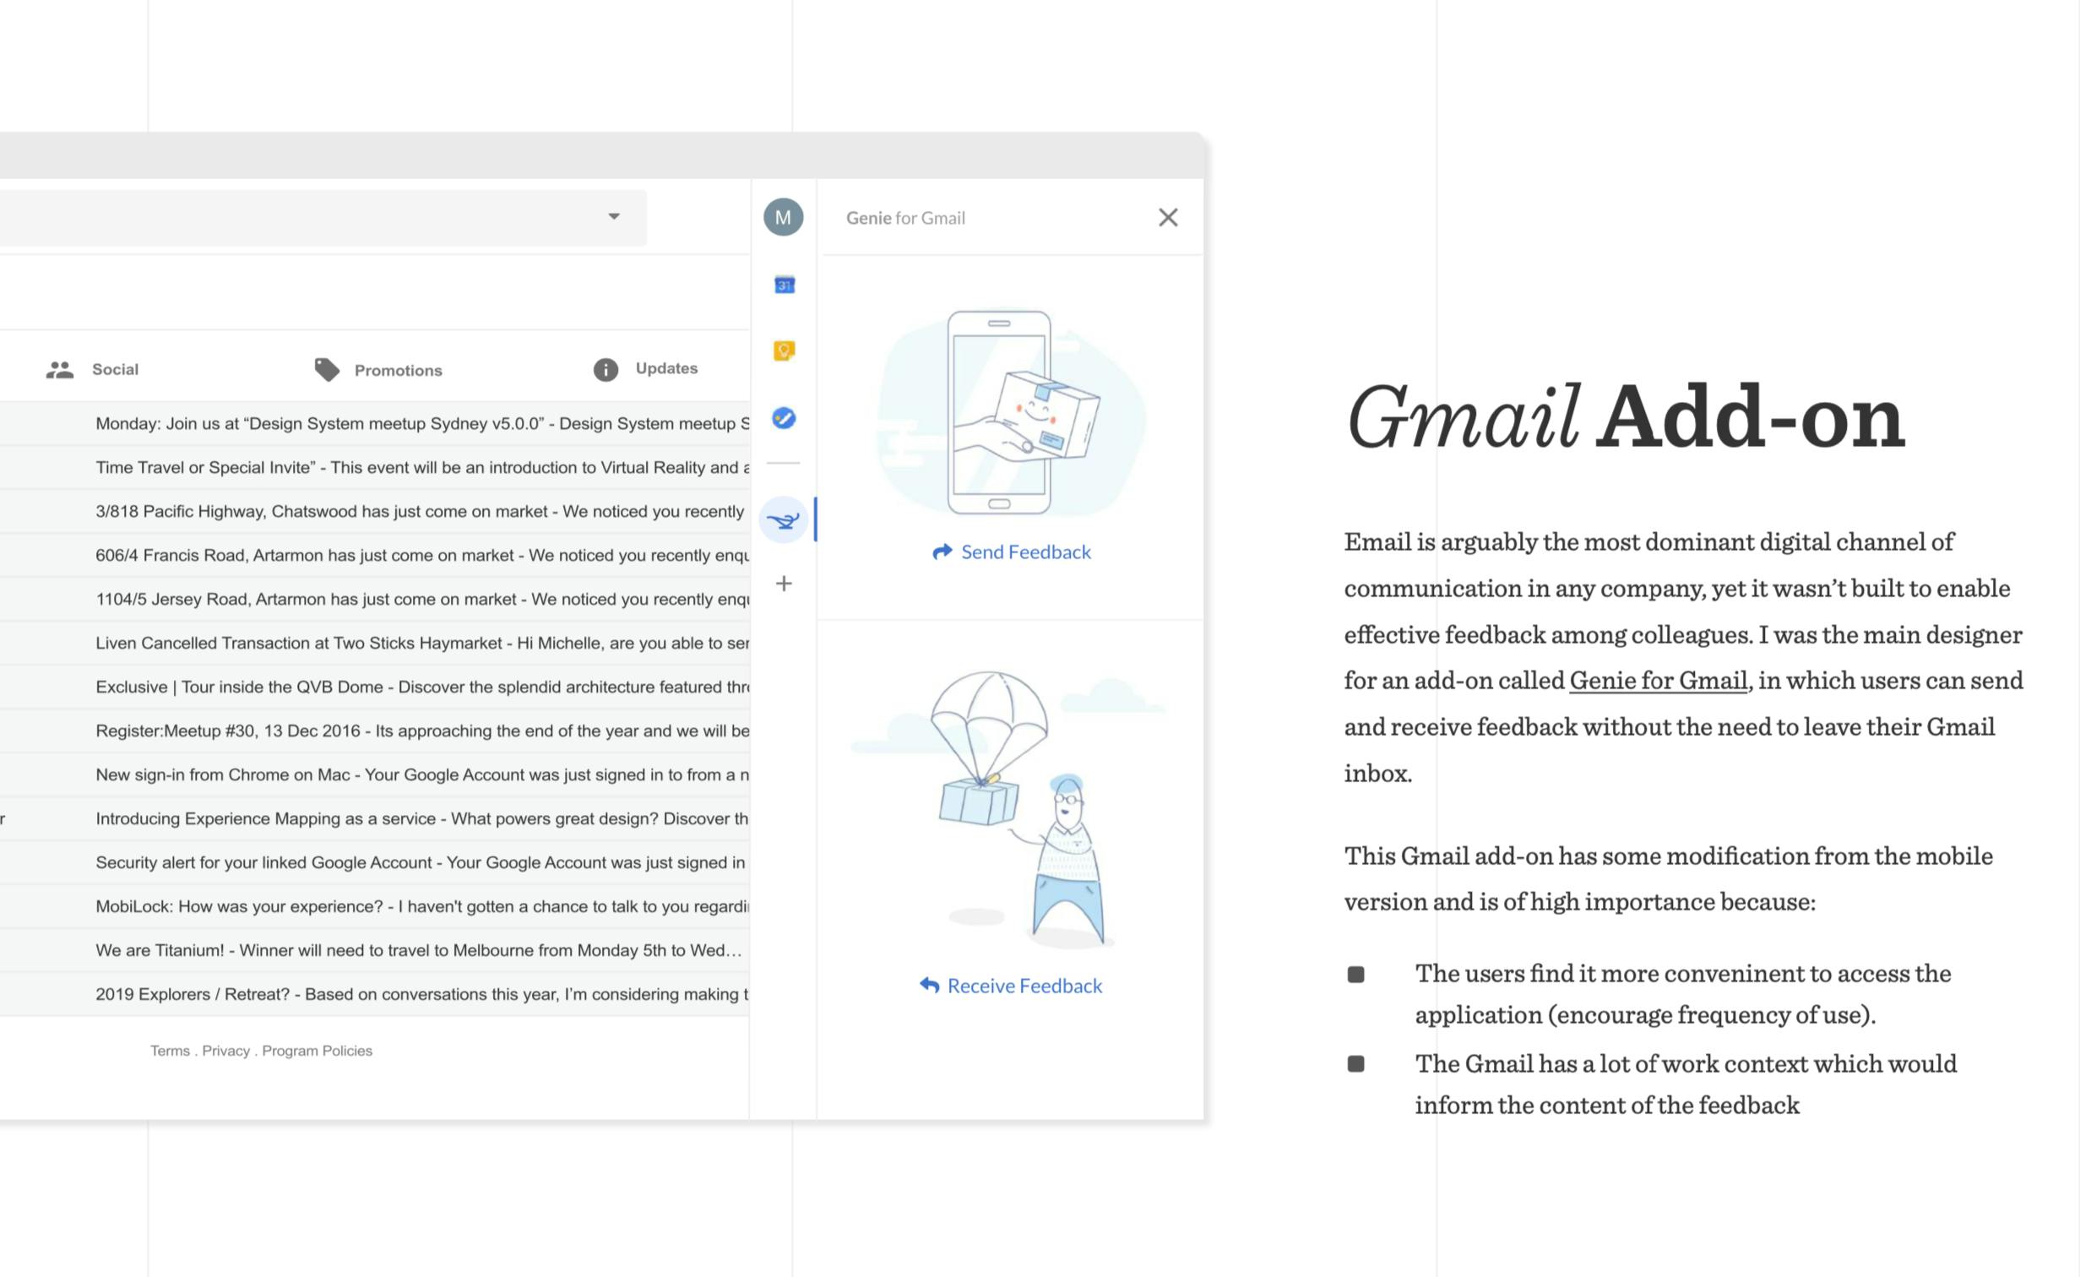Click the plus icon to get add-ons
Screen dimensions: 2080x1277
click(x=784, y=584)
